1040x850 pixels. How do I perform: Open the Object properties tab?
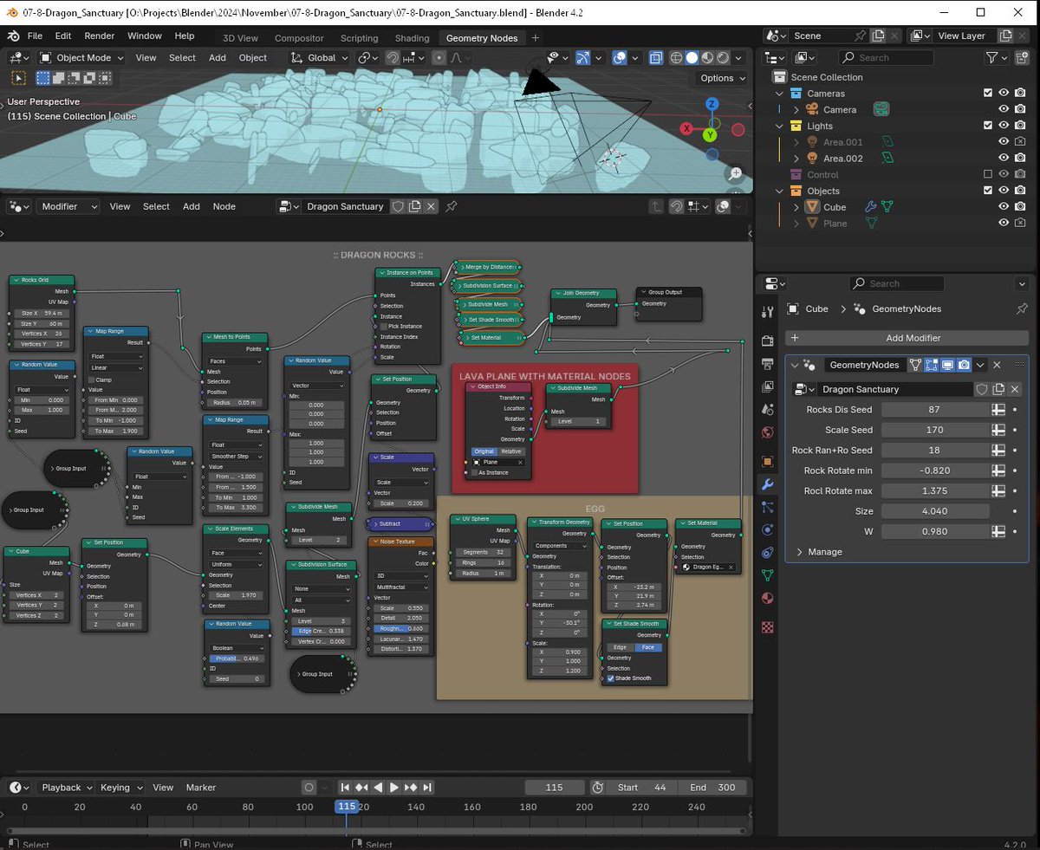click(x=767, y=461)
